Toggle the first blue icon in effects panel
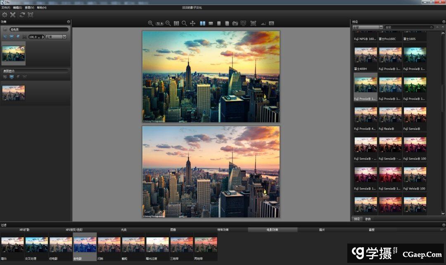 coord(5,37)
